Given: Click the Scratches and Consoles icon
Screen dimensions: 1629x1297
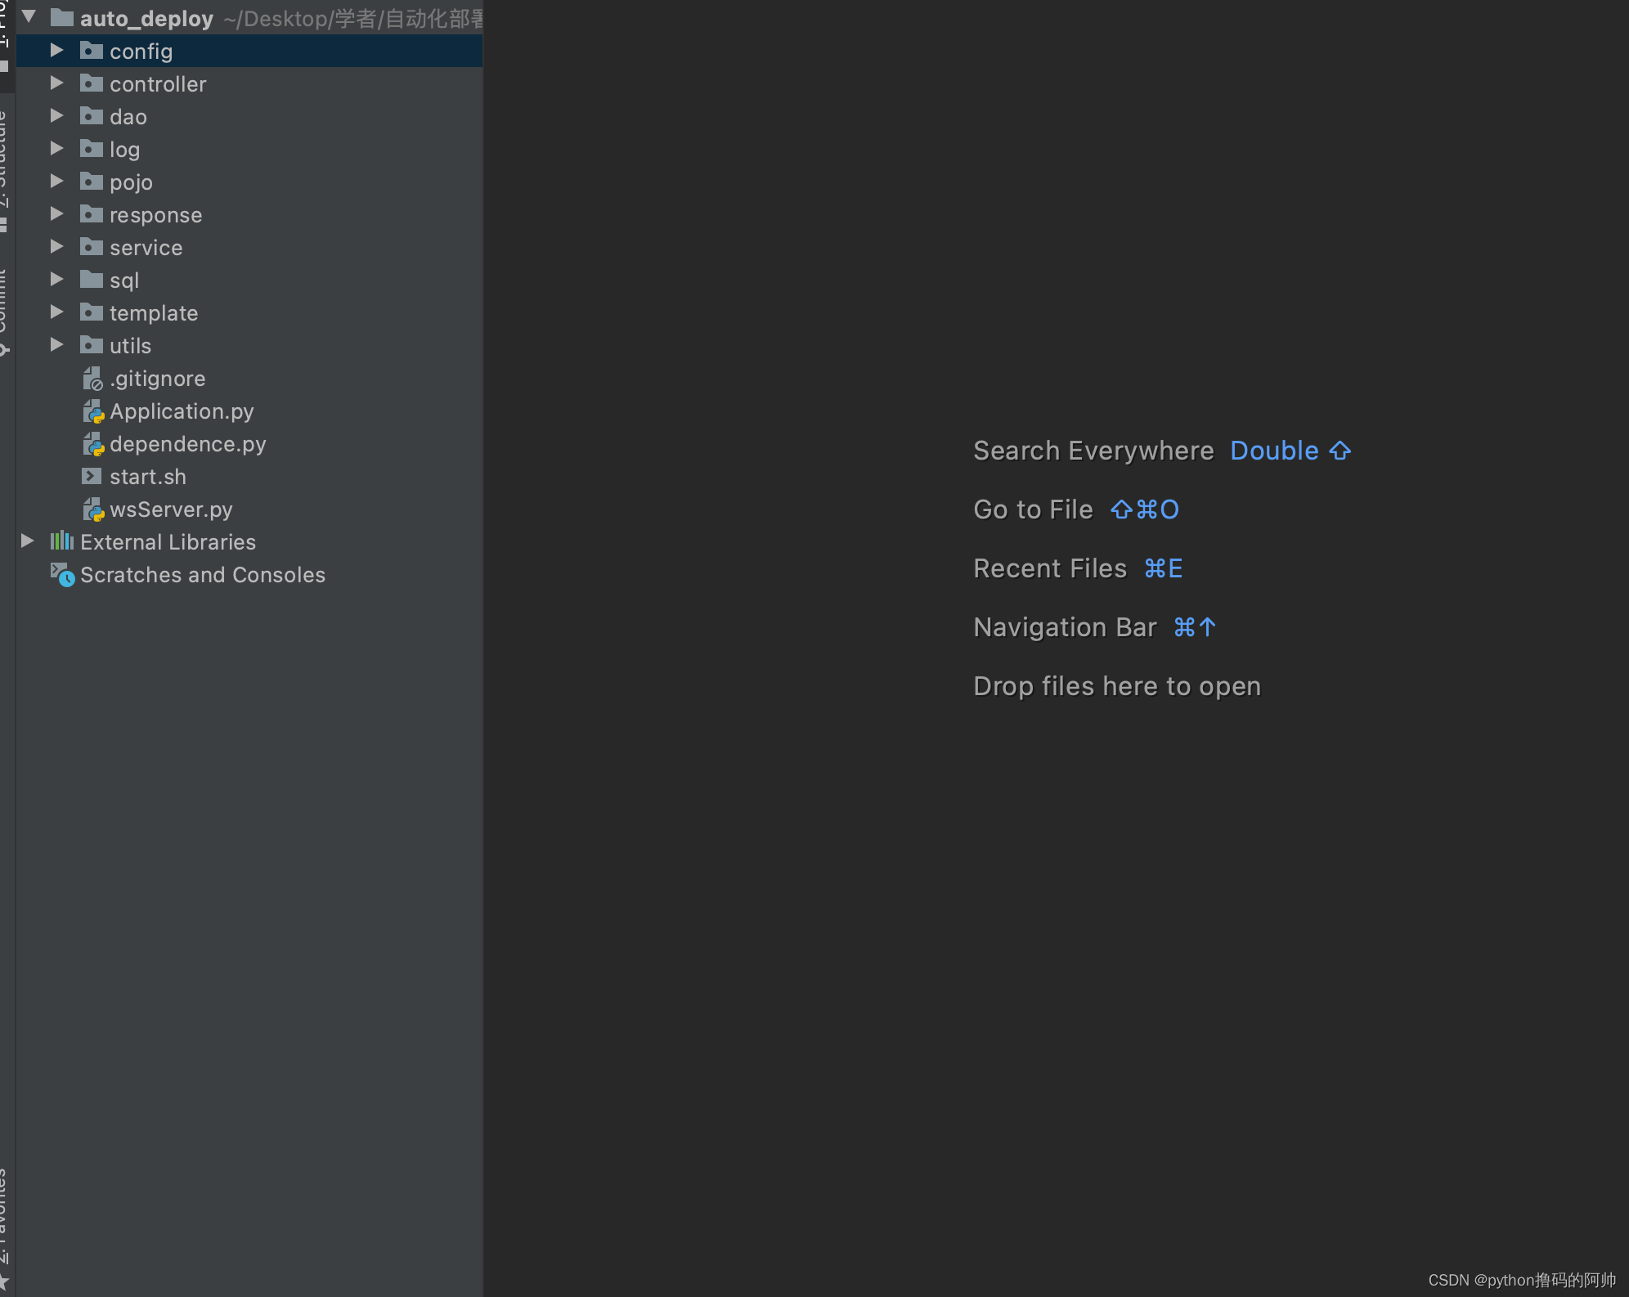Looking at the screenshot, I should tap(62, 574).
